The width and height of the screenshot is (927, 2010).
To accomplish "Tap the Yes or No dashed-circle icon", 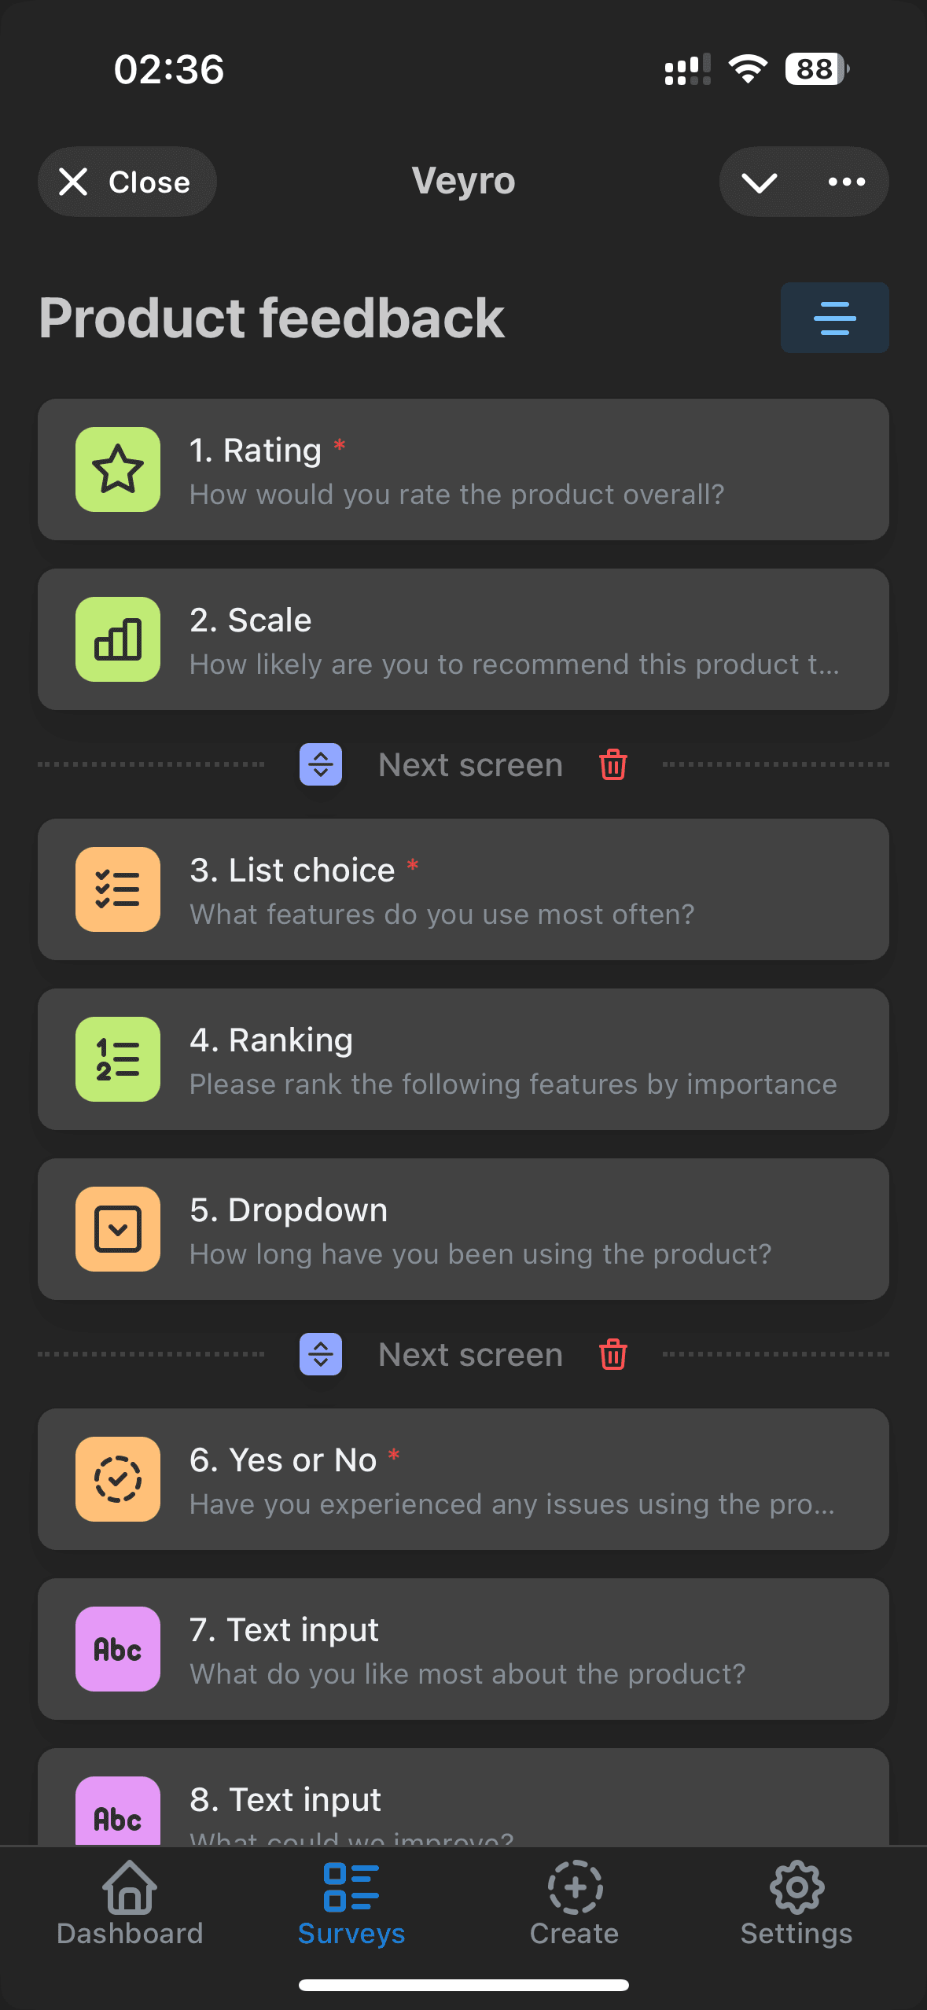I will [118, 1479].
